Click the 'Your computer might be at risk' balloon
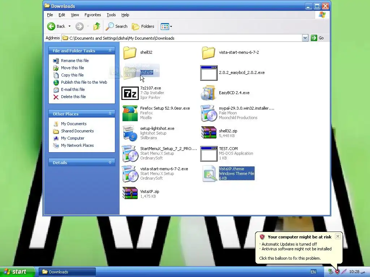 click(298, 248)
